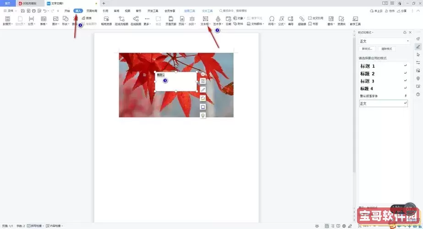
Task: Switch to the 开始 Home ribbon tab
Action: point(67,11)
